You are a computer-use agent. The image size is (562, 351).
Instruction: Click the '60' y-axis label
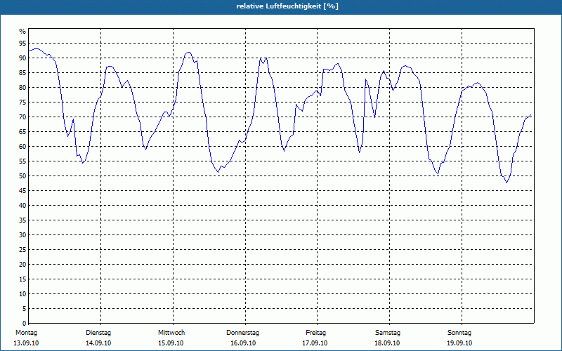coord(22,147)
